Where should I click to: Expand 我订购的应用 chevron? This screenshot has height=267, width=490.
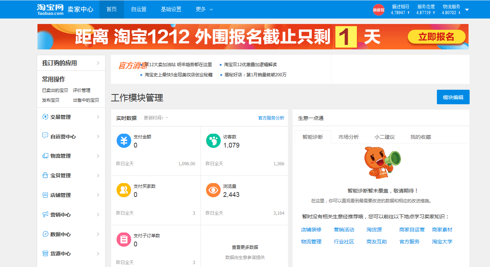point(98,63)
